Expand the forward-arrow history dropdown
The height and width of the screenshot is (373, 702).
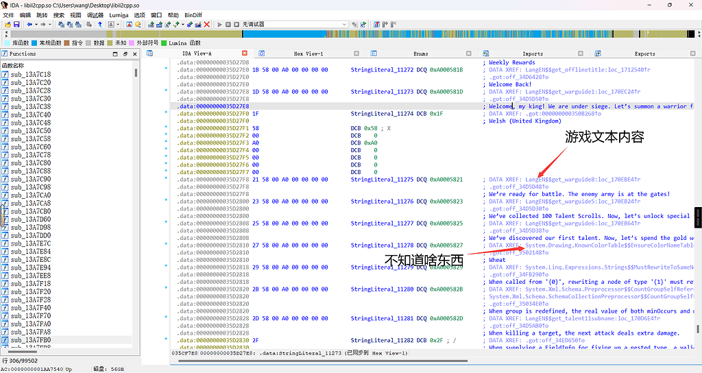tap(49, 24)
